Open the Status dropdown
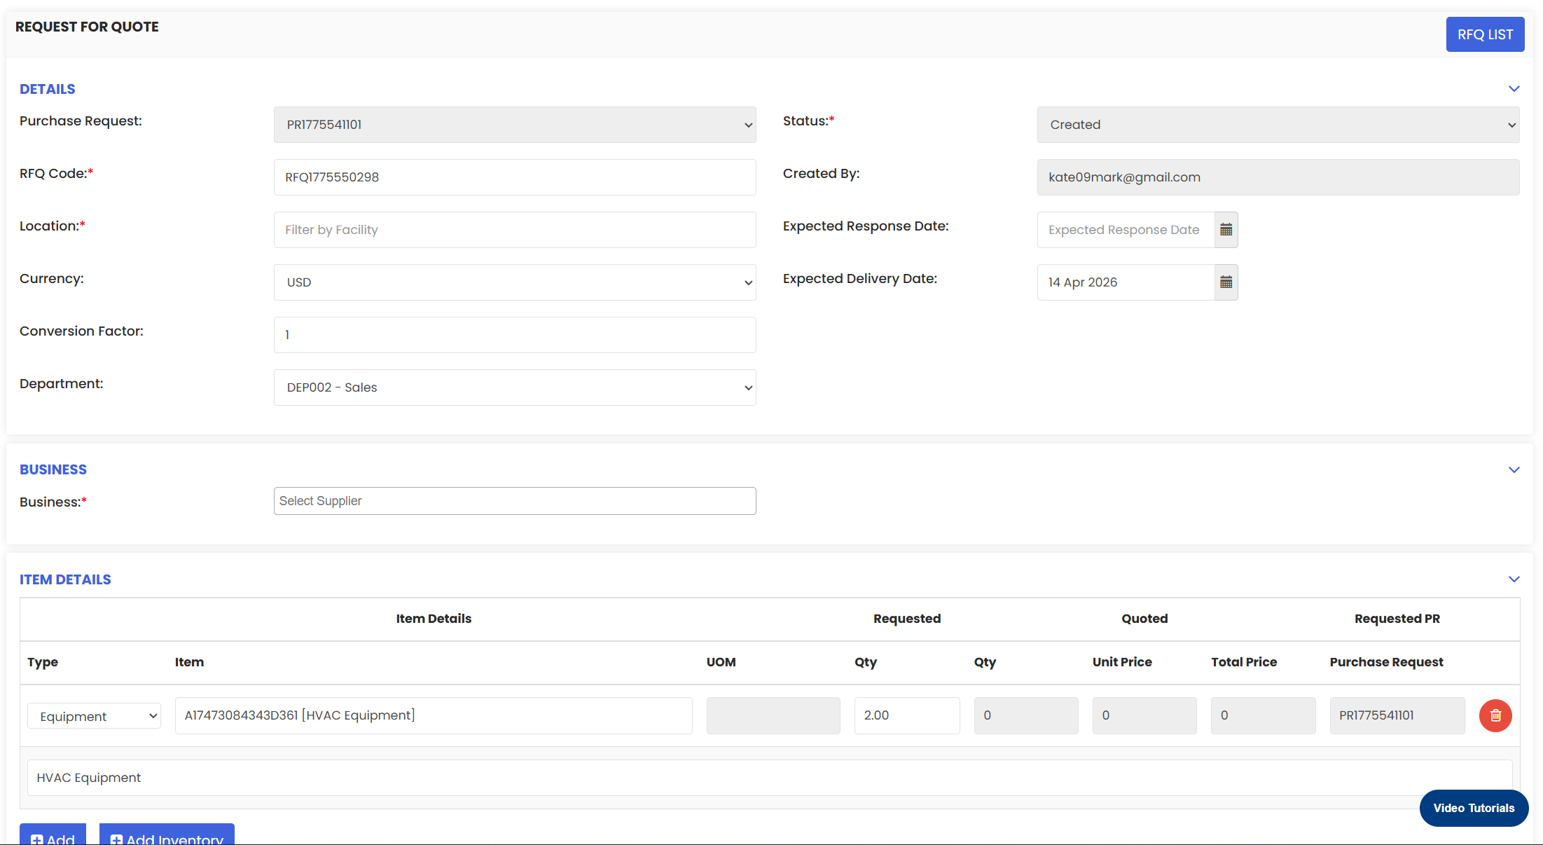The height and width of the screenshot is (845, 1543). 1278,125
